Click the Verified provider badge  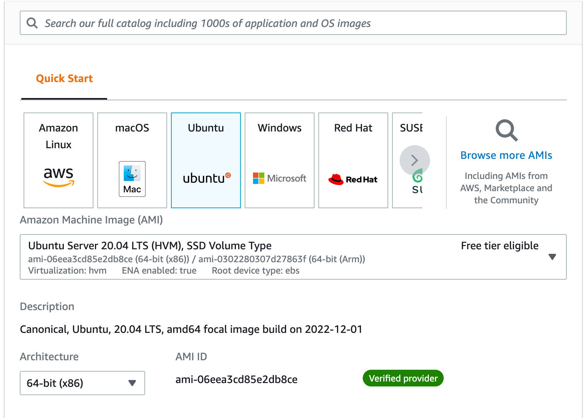(403, 378)
